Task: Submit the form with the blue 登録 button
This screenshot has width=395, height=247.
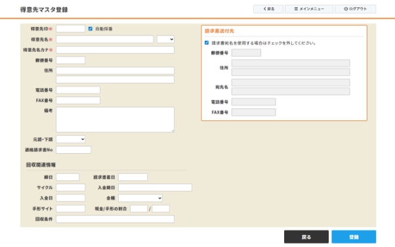Action: click(354, 237)
